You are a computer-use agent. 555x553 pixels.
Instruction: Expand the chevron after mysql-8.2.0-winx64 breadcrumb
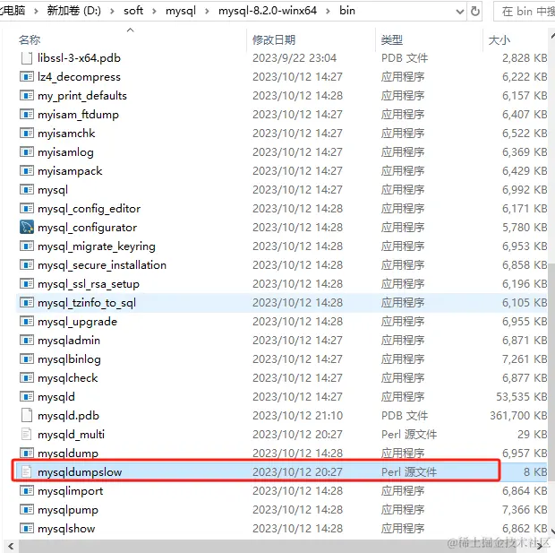329,12
